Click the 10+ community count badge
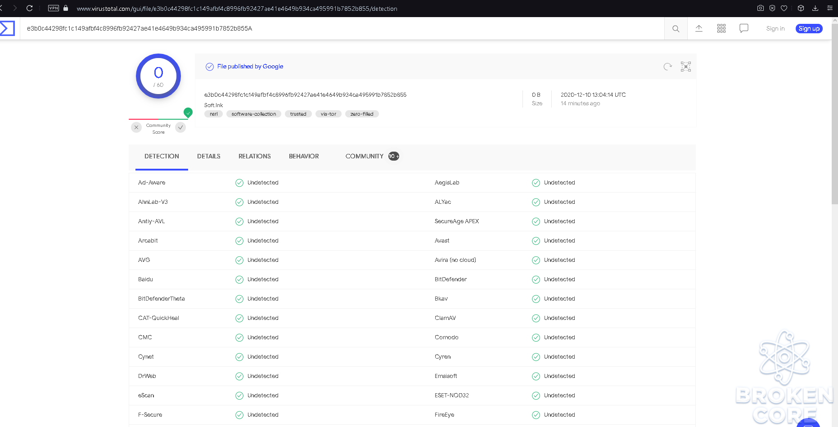The image size is (838, 427). pyautogui.click(x=394, y=156)
